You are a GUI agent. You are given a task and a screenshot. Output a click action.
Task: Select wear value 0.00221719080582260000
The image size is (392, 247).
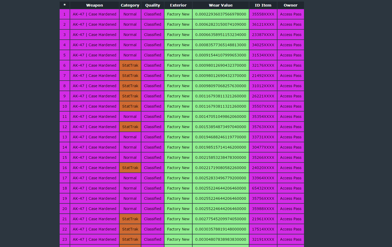point(221,168)
